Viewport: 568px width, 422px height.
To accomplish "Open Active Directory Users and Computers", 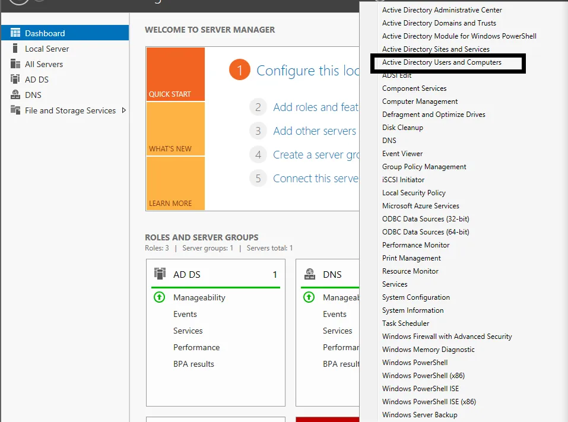I will click(x=442, y=62).
